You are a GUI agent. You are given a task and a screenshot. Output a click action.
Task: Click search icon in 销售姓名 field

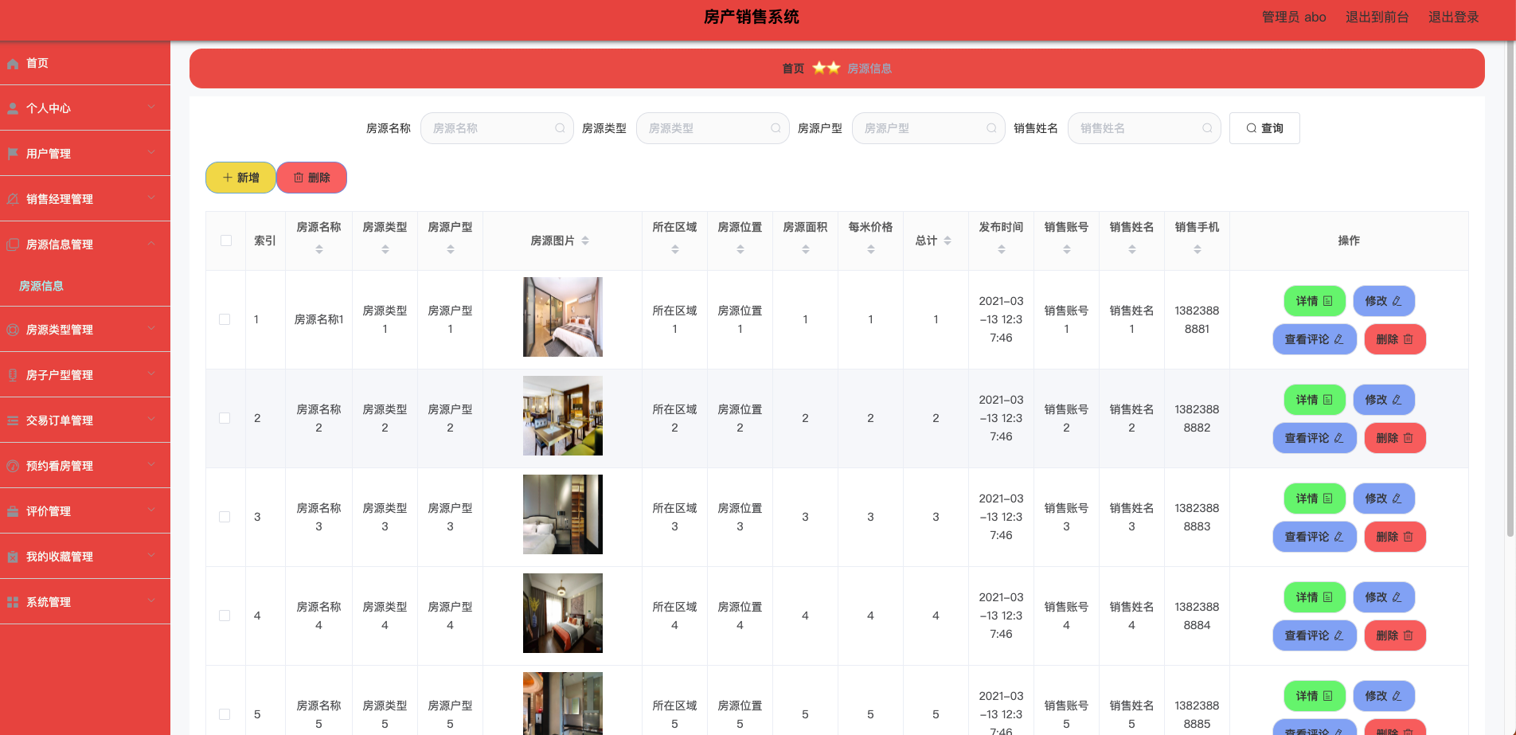(x=1207, y=128)
